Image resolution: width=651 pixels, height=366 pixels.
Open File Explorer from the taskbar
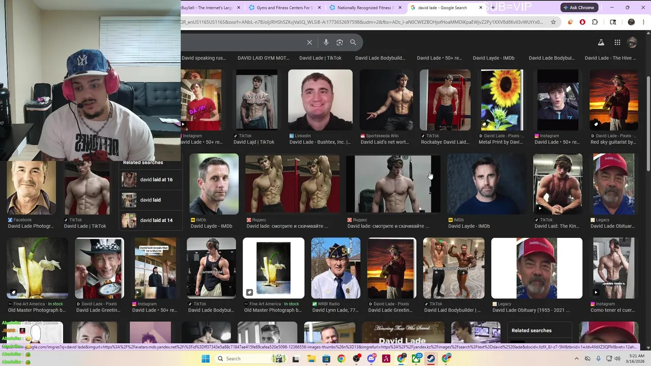point(311,359)
